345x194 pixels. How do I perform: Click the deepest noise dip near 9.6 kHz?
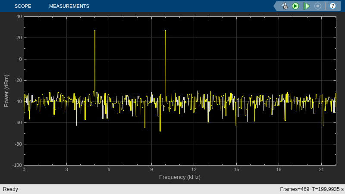(x=160, y=131)
